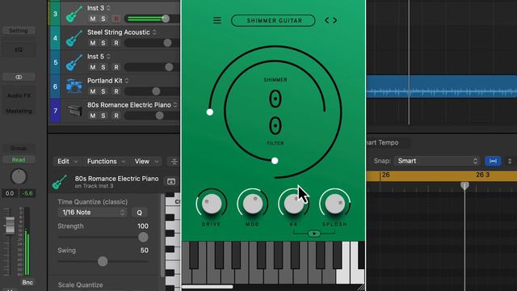Open the Shimmer Guitar plugin hamburger menu
Viewport: 517px width, 291px height.
click(217, 20)
